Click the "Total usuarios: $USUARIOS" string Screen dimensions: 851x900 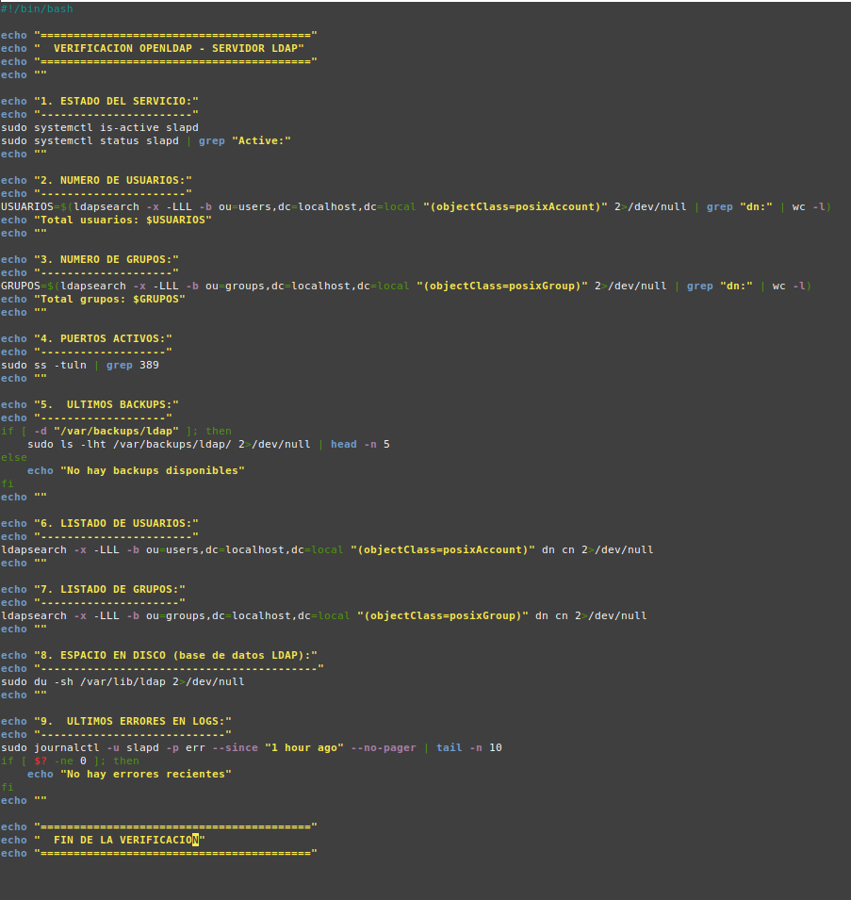(x=123, y=220)
